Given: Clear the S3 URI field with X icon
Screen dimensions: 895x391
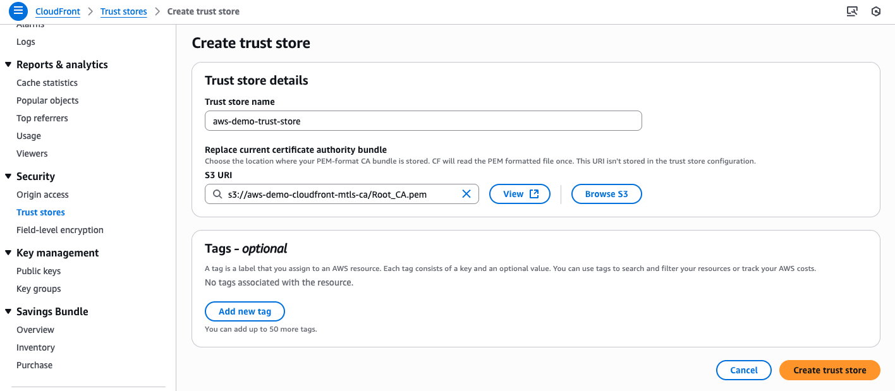Looking at the screenshot, I should 466,194.
